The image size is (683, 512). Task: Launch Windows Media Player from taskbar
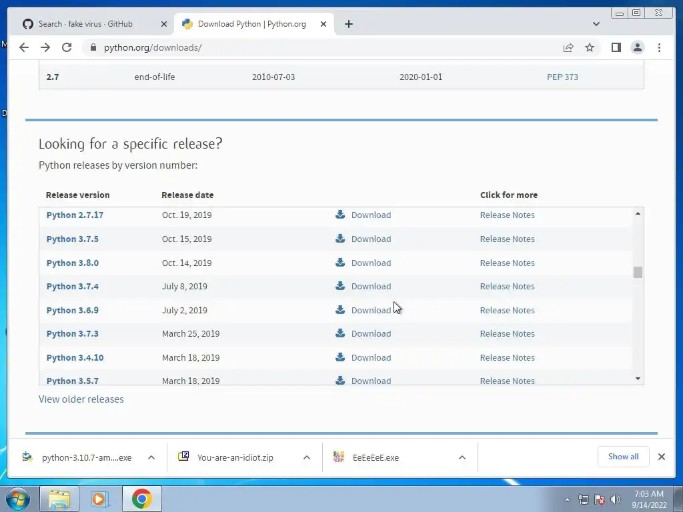100,499
